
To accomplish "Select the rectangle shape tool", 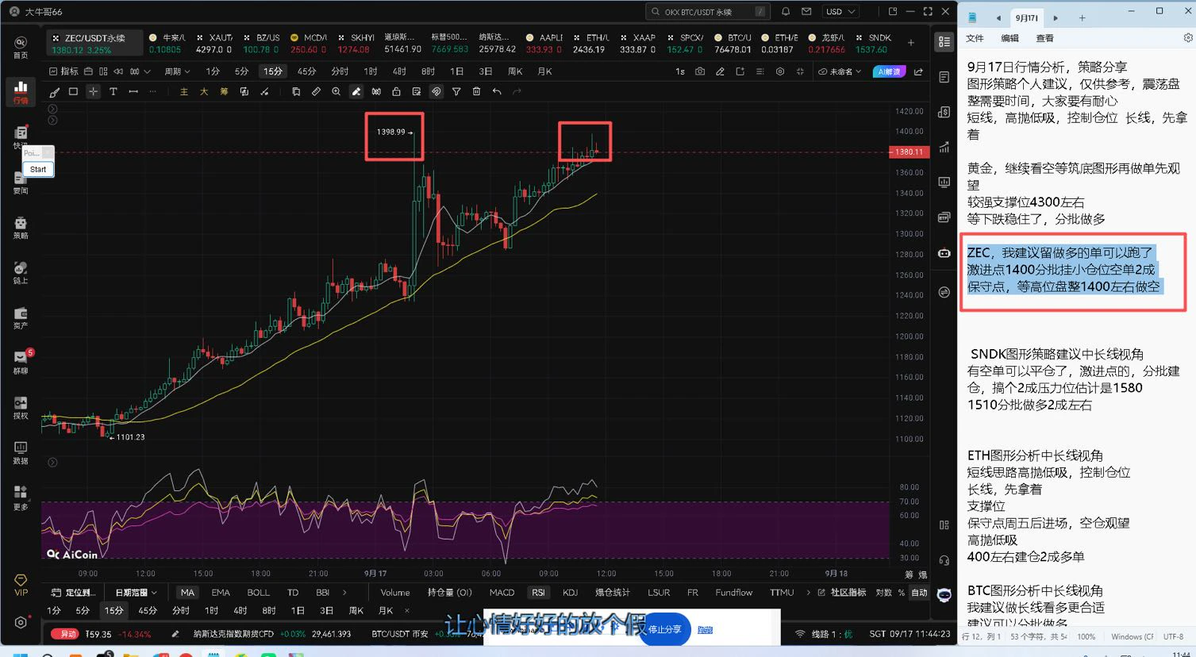I will pyautogui.click(x=73, y=92).
